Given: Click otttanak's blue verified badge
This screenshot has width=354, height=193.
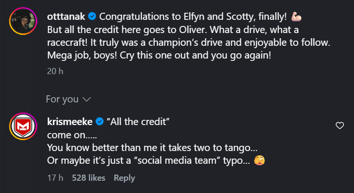Looking at the screenshot, I should click(x=92, y=17).
